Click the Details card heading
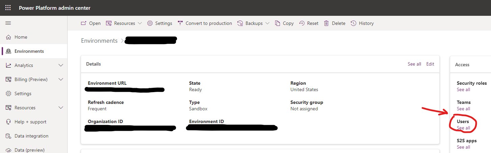491x153 pixels. 94,64
